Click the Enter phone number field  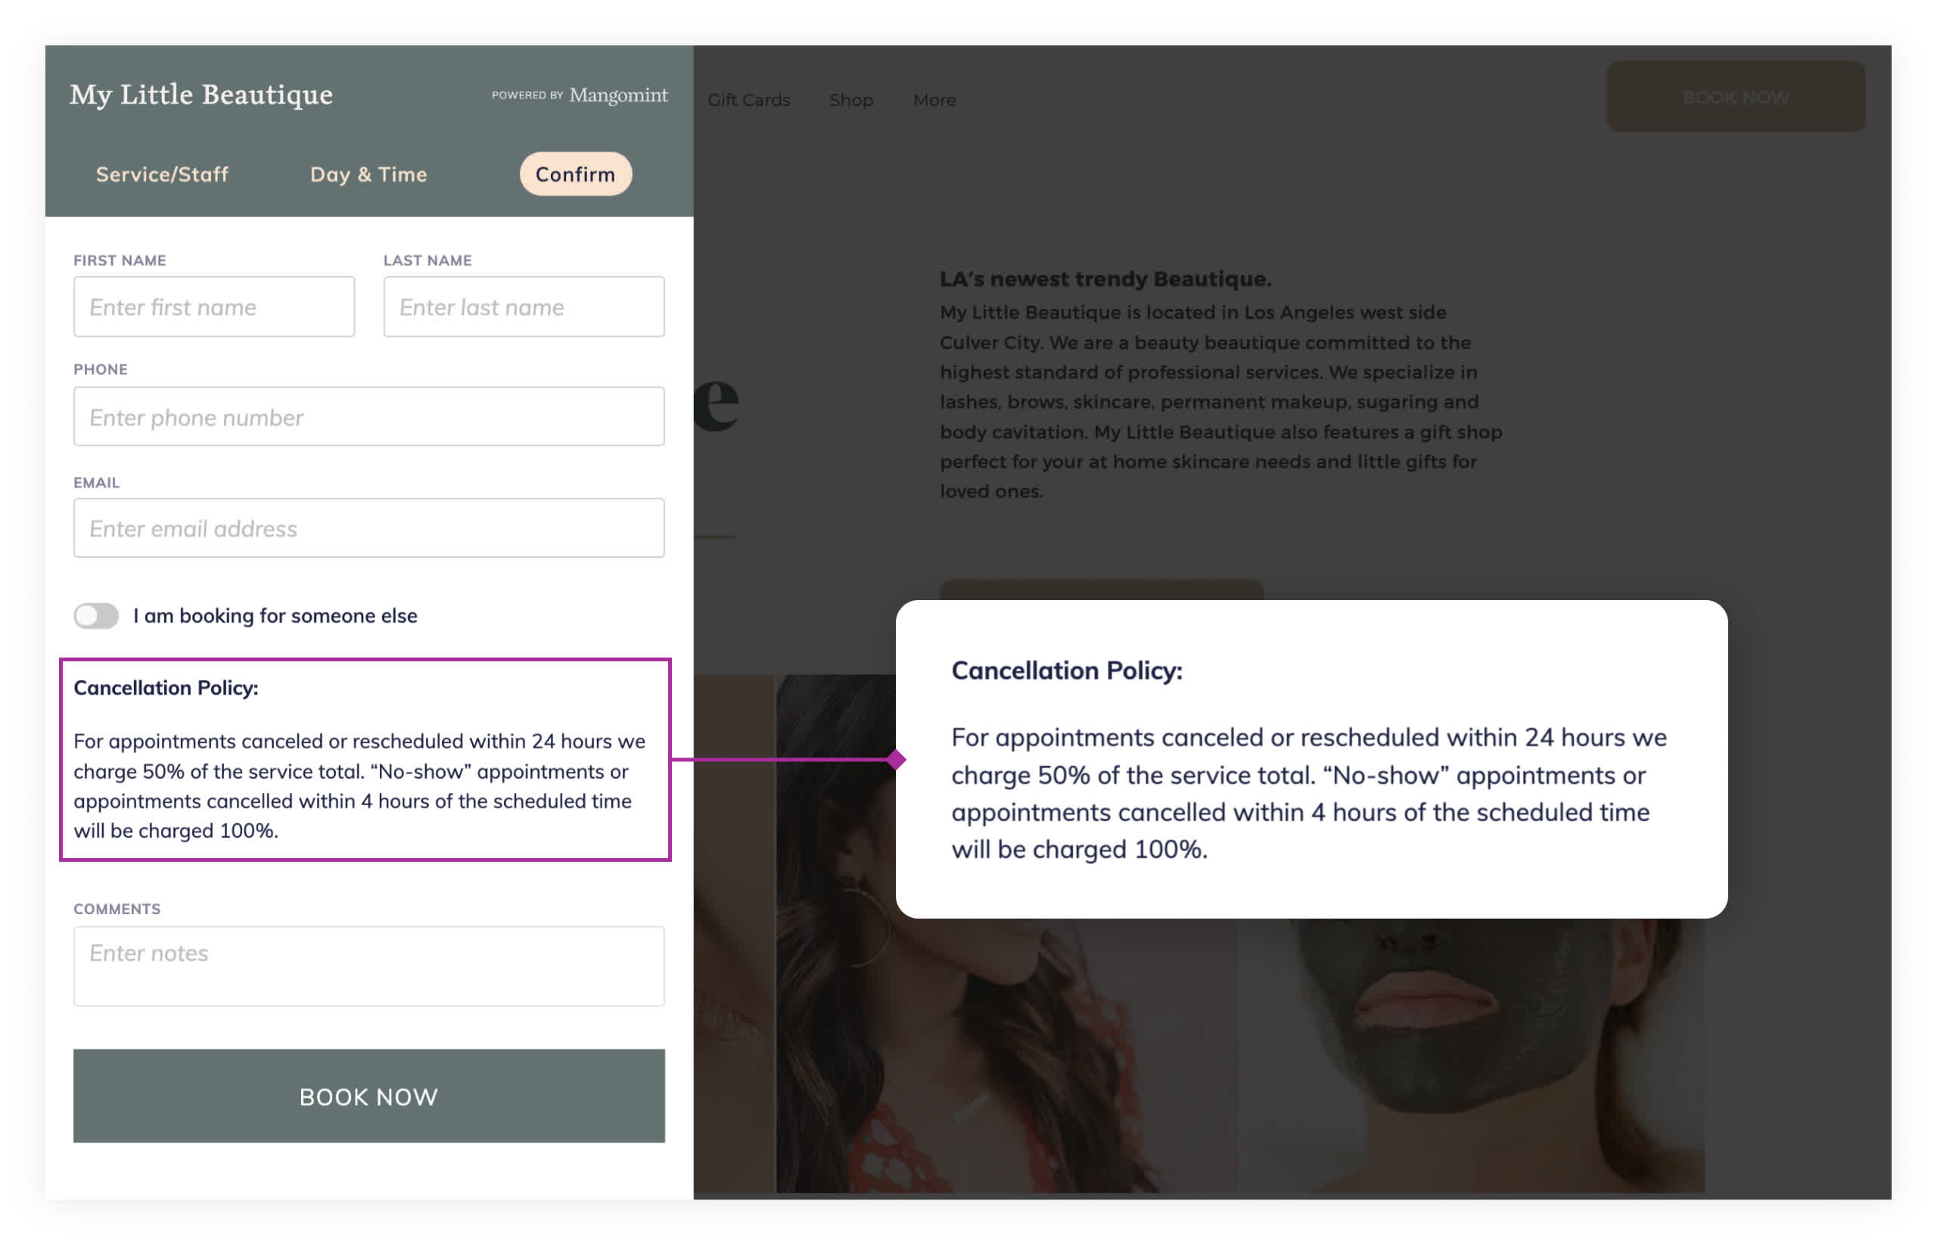369,417
